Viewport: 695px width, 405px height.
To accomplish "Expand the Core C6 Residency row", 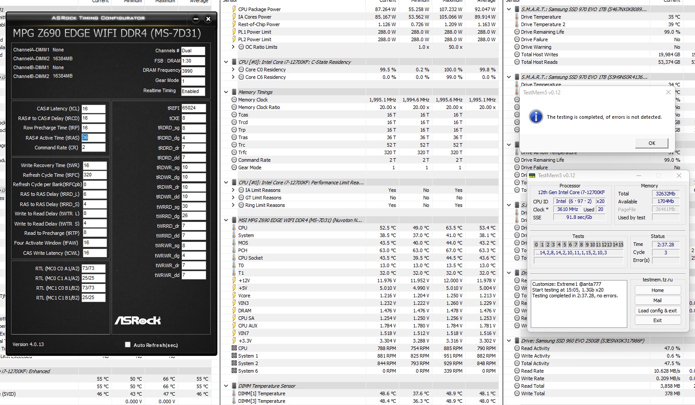I will tap(233, 77).
